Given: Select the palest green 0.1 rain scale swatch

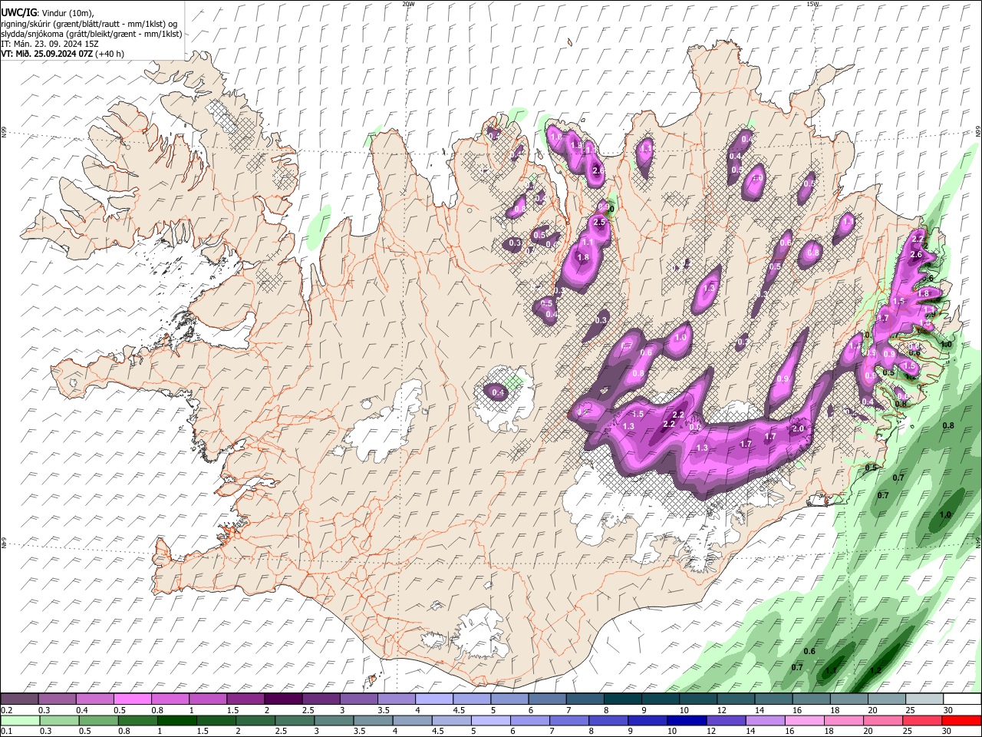Looking at the screenshot, I should (20, 720).
